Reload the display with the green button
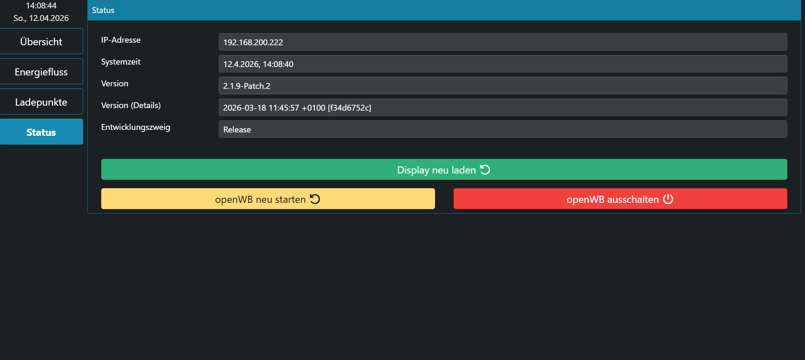805x360 pixels. [x=444, y=170]
